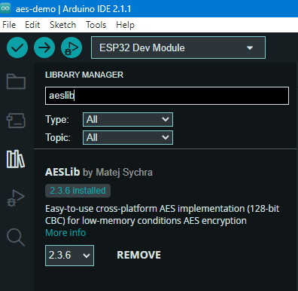Click the Arduino logo in title bar

(5, 8)
